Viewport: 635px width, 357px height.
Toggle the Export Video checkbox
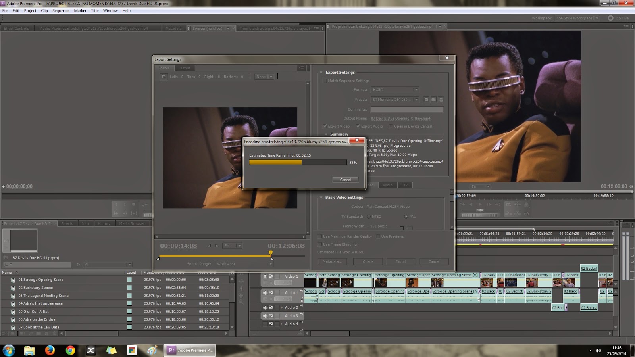pos(325,126)
